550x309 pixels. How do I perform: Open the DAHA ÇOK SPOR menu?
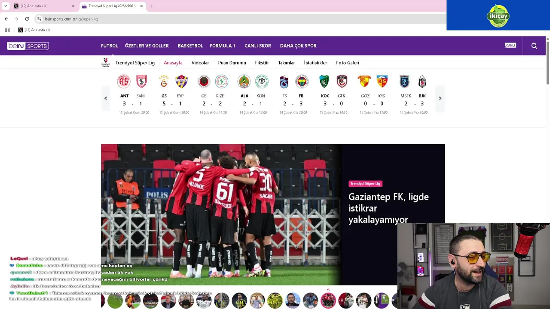click(x=298, y=46)
